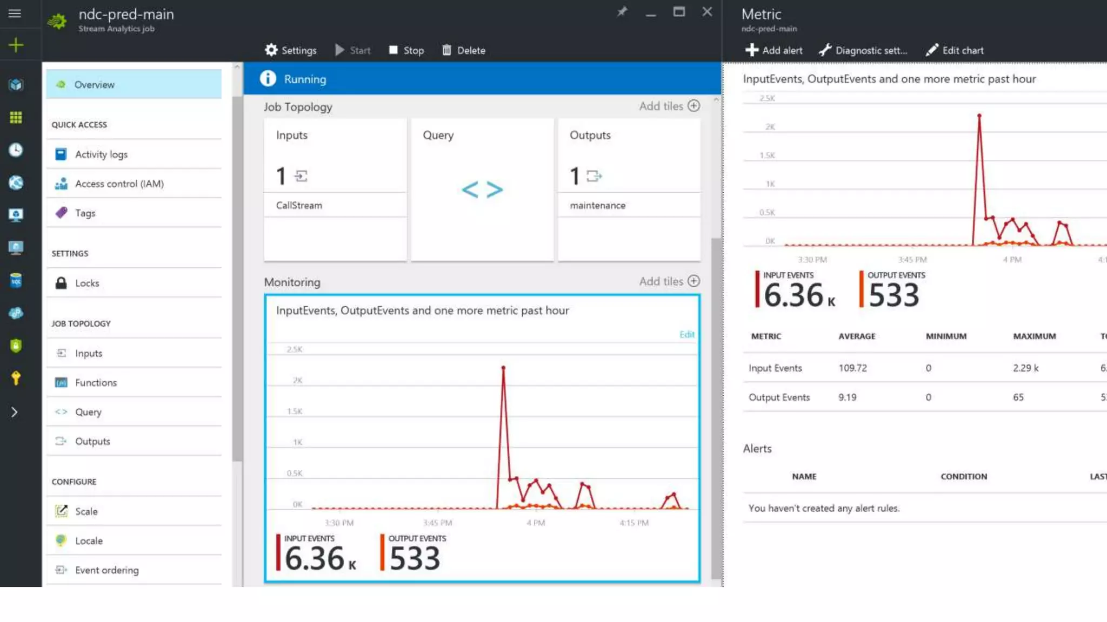Click Edit chart pencil icon
Image resolution: width=1107 pixels, height=622 pixels.
click(x=932, y=50)
